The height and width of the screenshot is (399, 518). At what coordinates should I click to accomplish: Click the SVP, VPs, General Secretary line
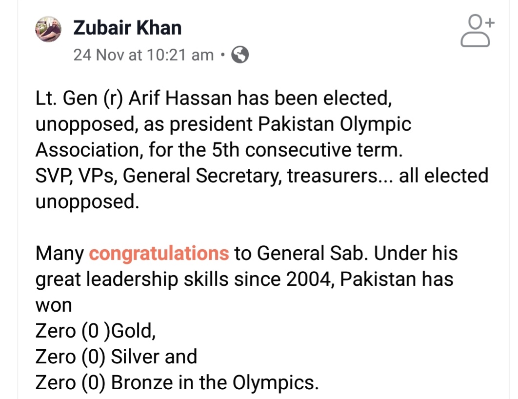click(x=261, y=176)
